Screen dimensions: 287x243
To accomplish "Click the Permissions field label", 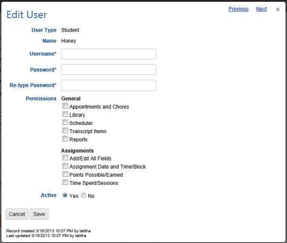I will pyautogui.click(x=41, y=99).
